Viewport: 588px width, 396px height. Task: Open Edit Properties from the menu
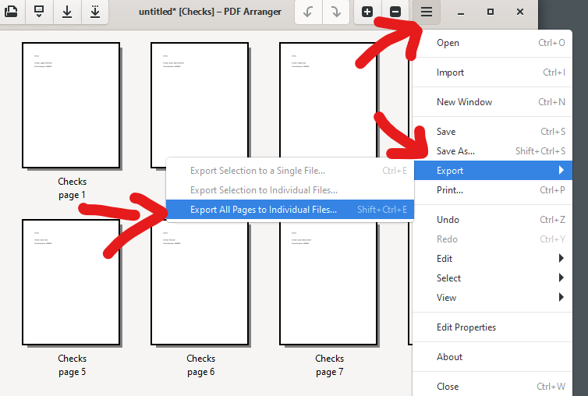[493, 327]
